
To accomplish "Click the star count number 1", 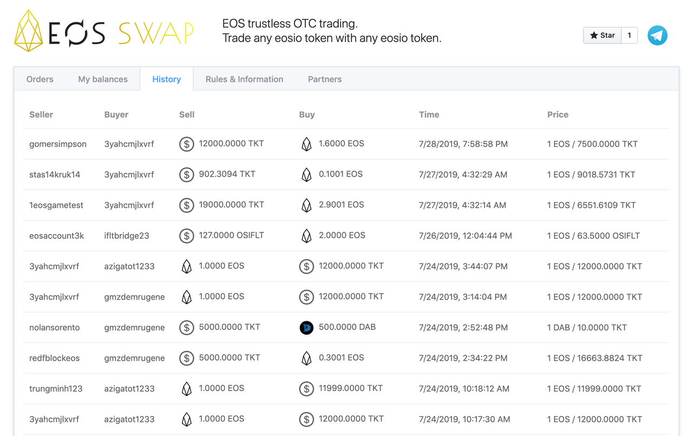I will [x=629, y=35].
